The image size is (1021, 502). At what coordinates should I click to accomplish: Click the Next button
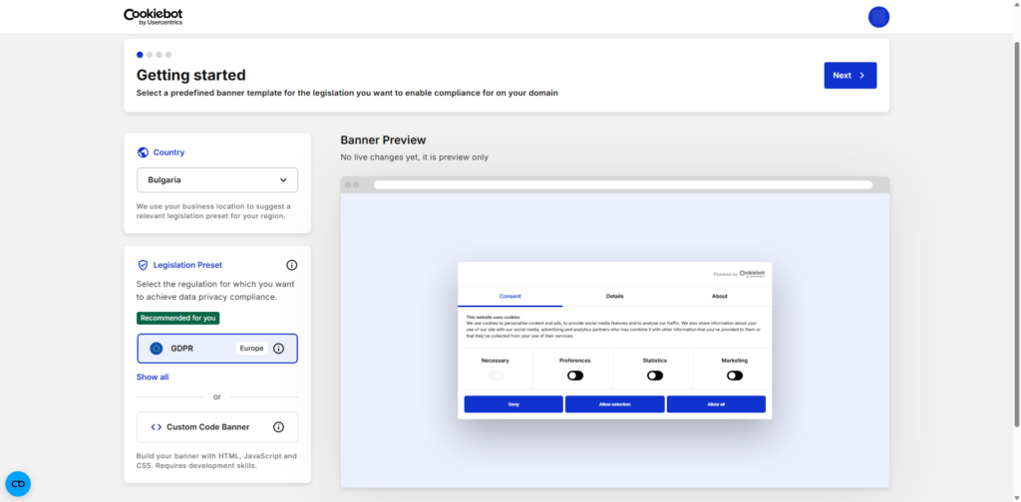(850, 76)
